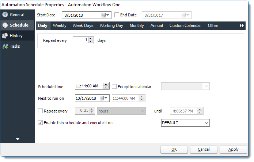Viewport: 254px width, 162px height.
Task: Open the End Date calendar picker
Action: pos(185,15)
